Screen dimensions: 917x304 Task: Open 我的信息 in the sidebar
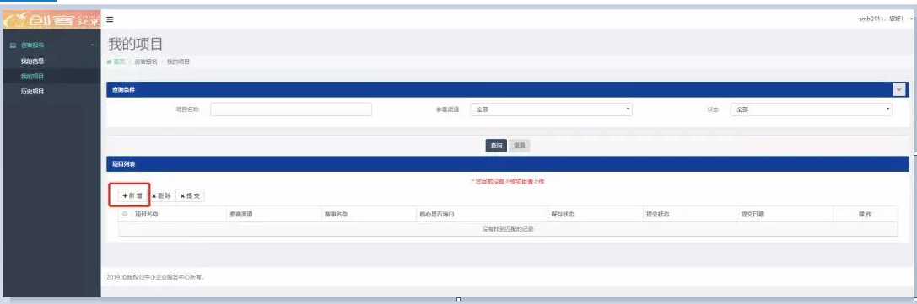click(x=32, y=61)
